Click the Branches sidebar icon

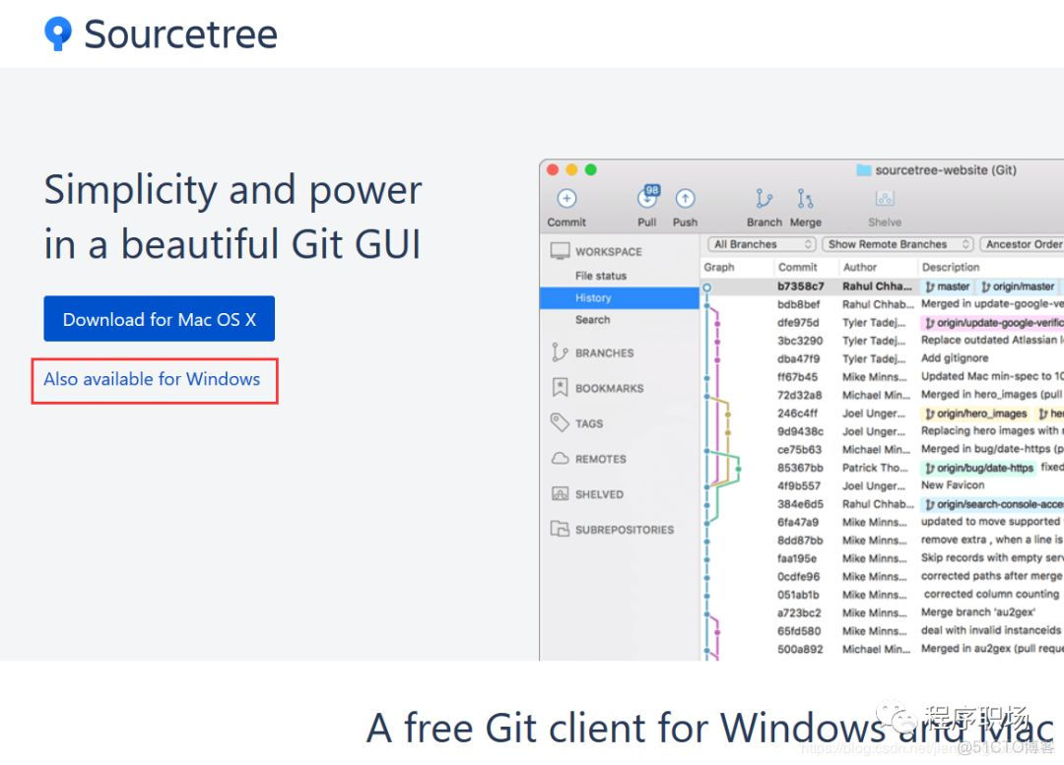pos(560,352)
